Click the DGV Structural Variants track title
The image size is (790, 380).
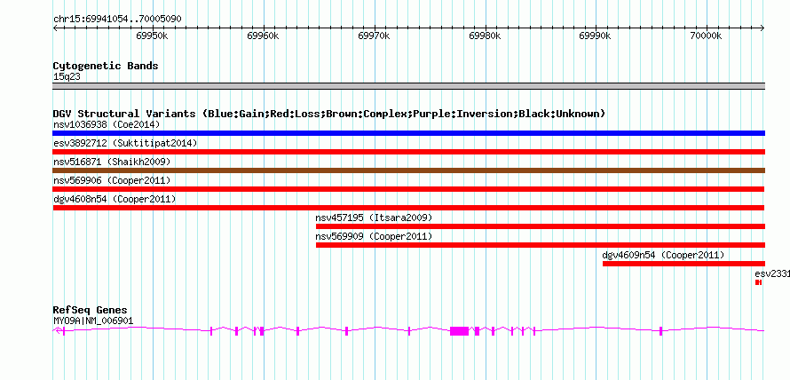point(329,114)
